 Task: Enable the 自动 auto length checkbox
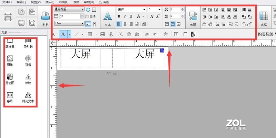pyautogui.click(x=87, y=16)
